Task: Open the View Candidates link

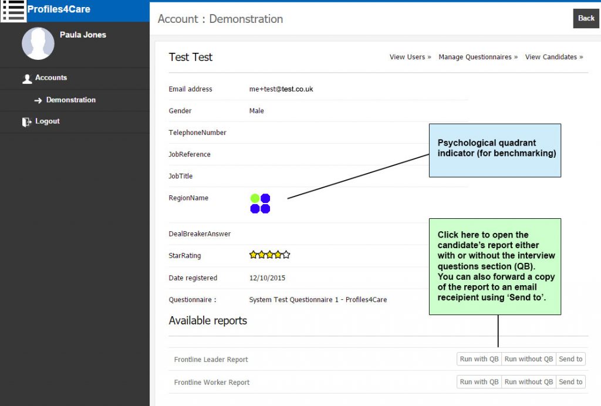Action: tap(554, 57)
